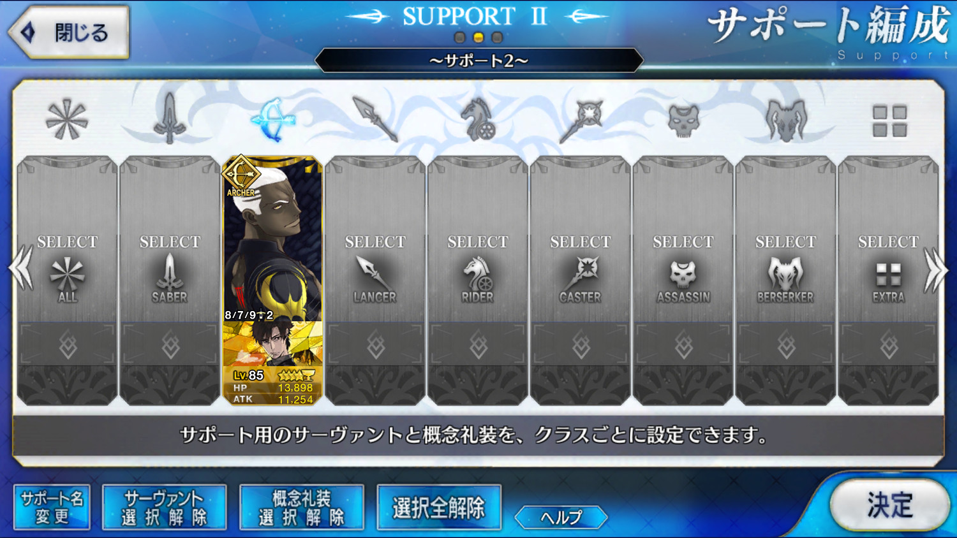Click the 決定 confirm button
957x538 pixels.
(x=889, y=505)
